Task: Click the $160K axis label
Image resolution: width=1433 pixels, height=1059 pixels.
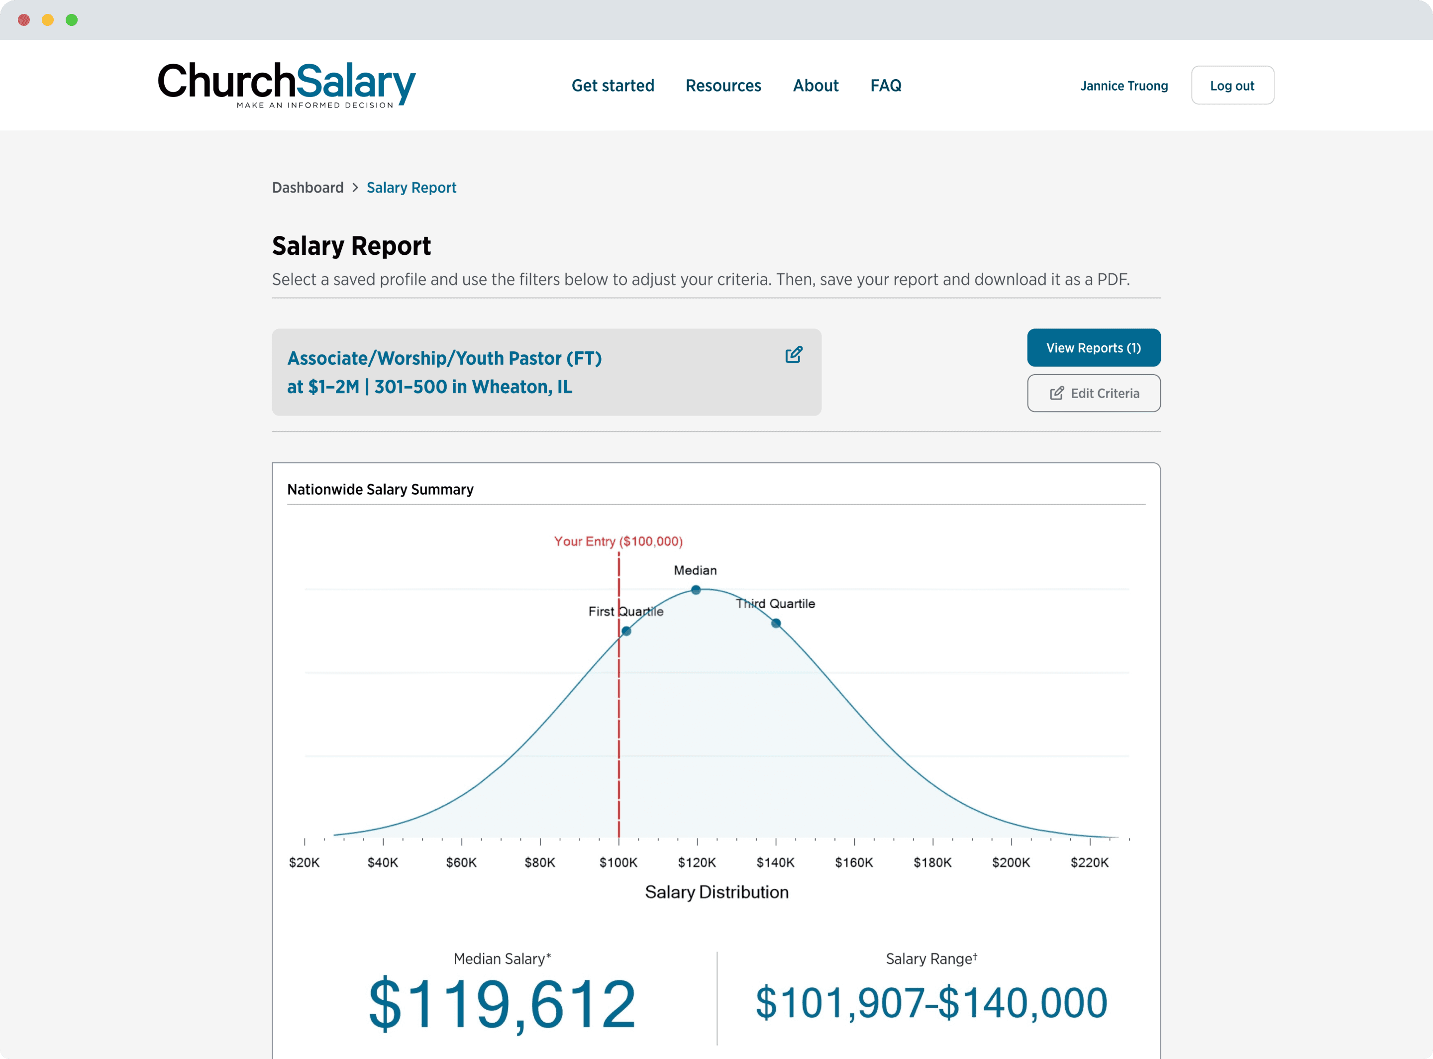Action: [854, 862]
